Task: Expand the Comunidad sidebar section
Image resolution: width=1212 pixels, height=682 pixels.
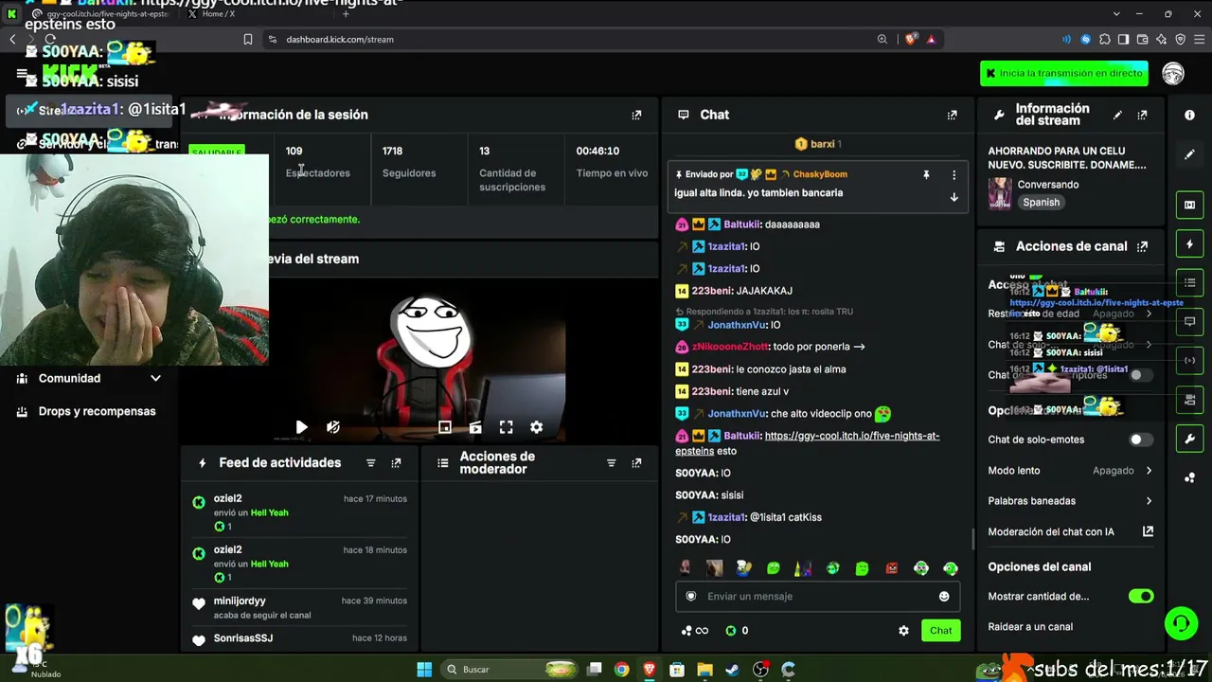Action: pos(88,379)
